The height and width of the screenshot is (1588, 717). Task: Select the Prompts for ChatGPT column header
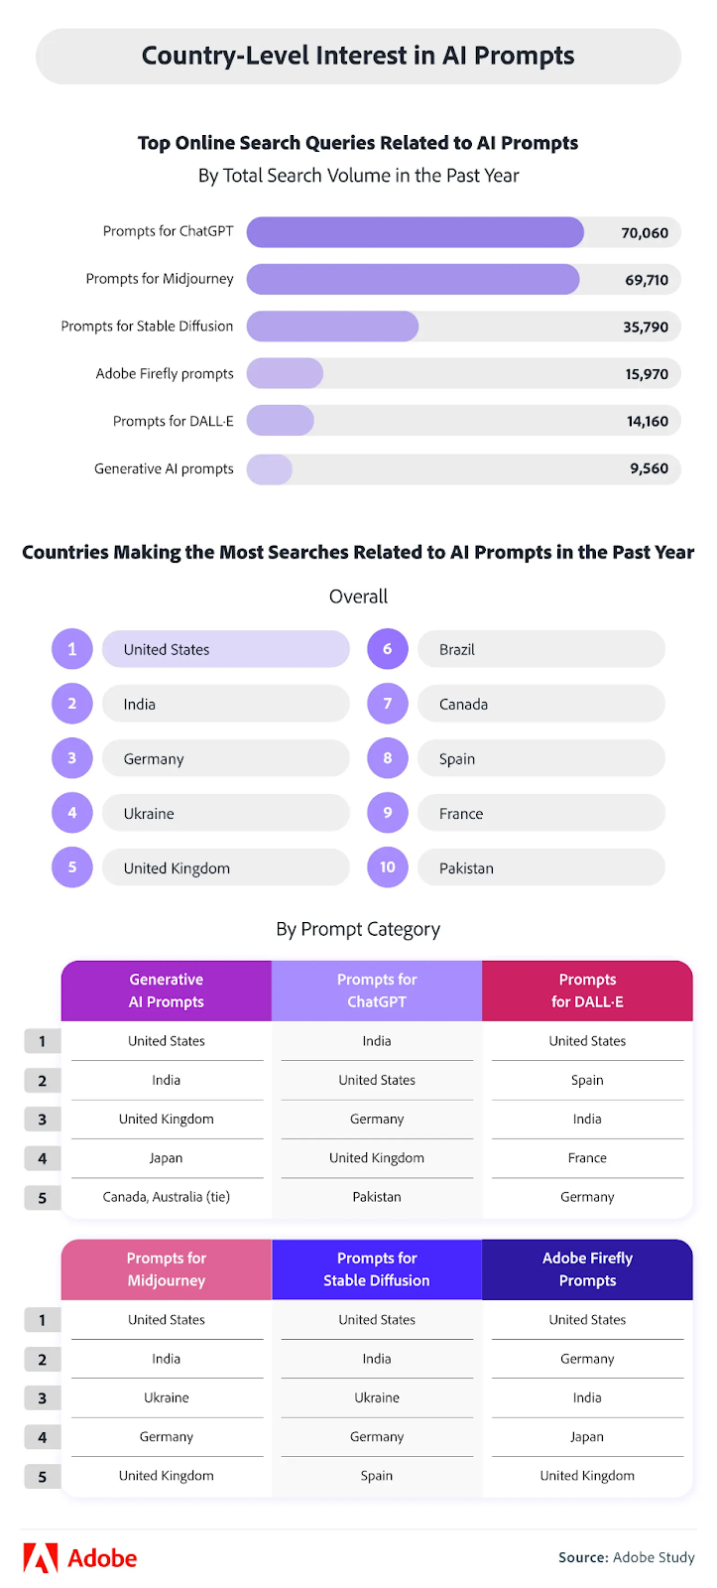click(377, 991)
